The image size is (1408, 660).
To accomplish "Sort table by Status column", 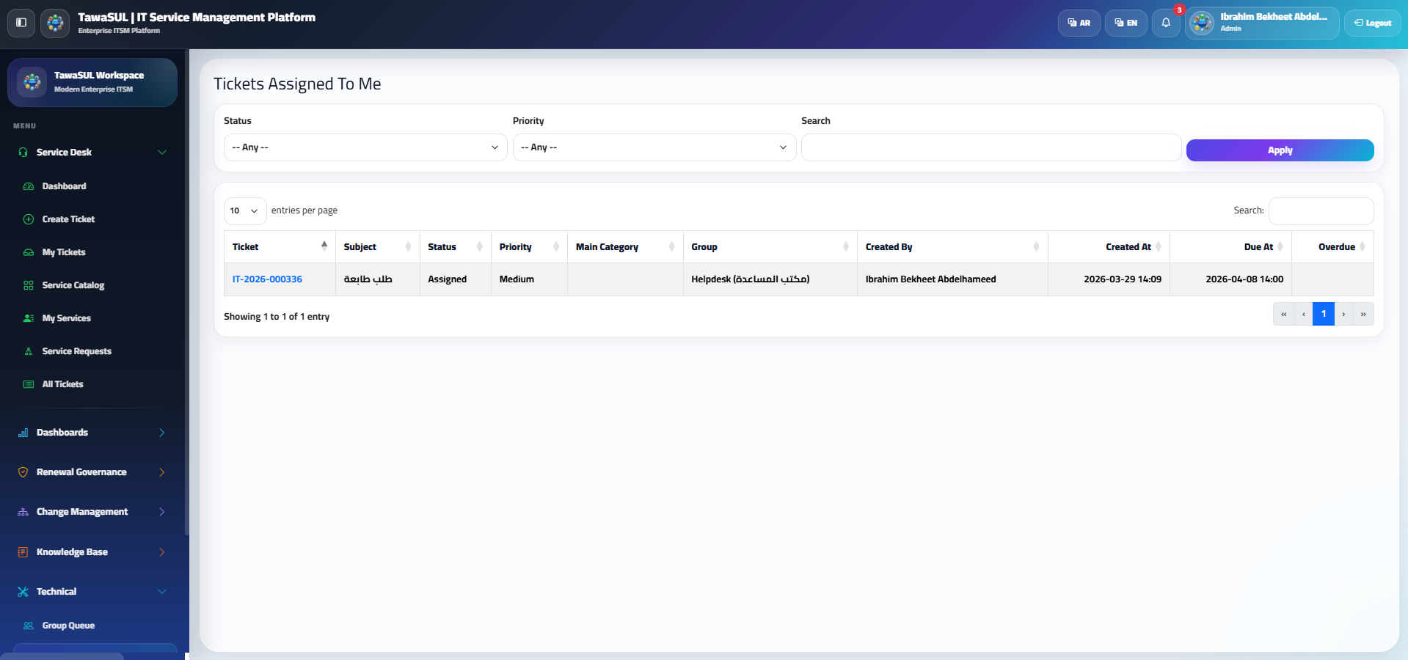I will pyautogui.click(x=455, y=247).
